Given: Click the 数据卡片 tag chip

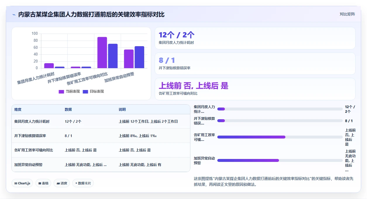Looking at the screenshot, I should 83,183.
